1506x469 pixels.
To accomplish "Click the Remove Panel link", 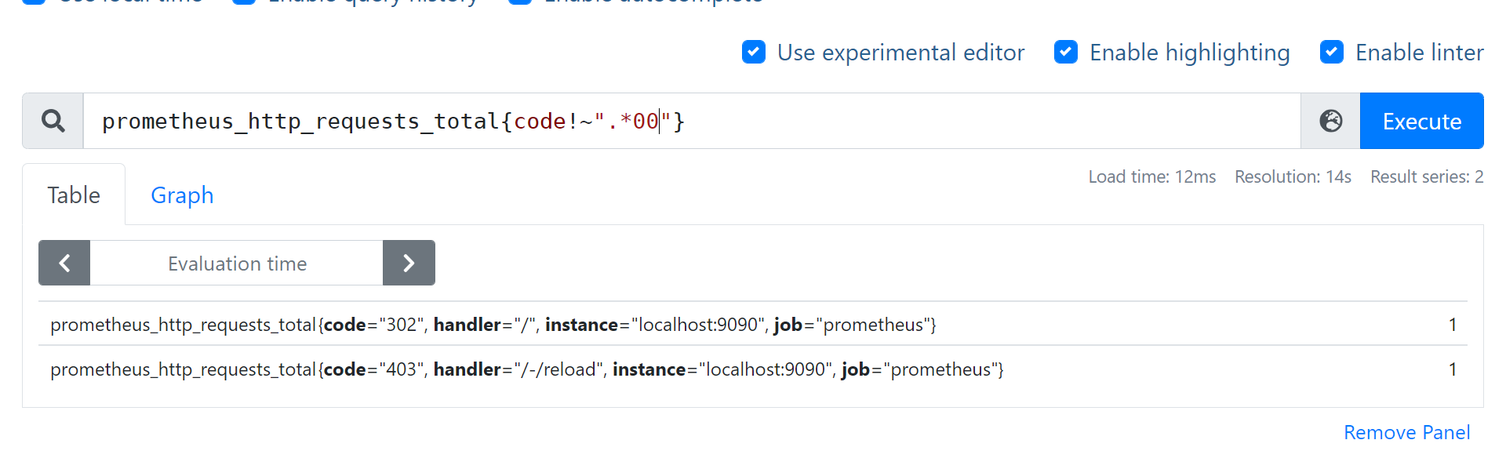I will tap(1406, 432).
